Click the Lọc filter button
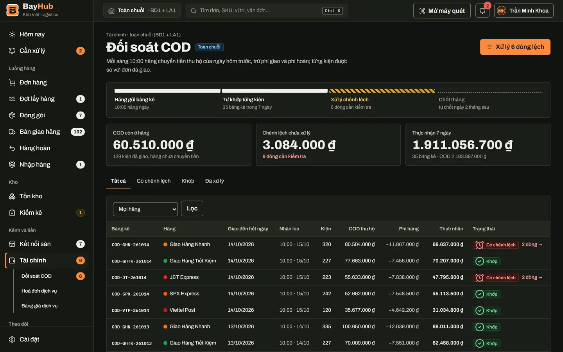 (x=192, y=208)
